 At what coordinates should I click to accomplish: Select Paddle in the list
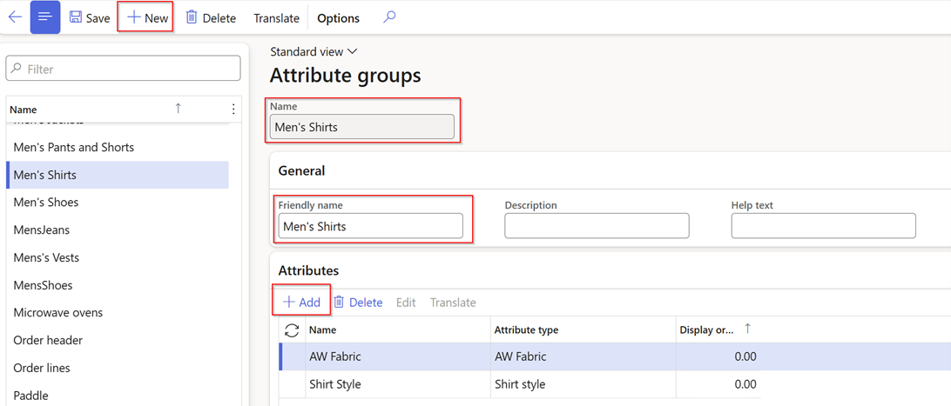pos(118,395)
